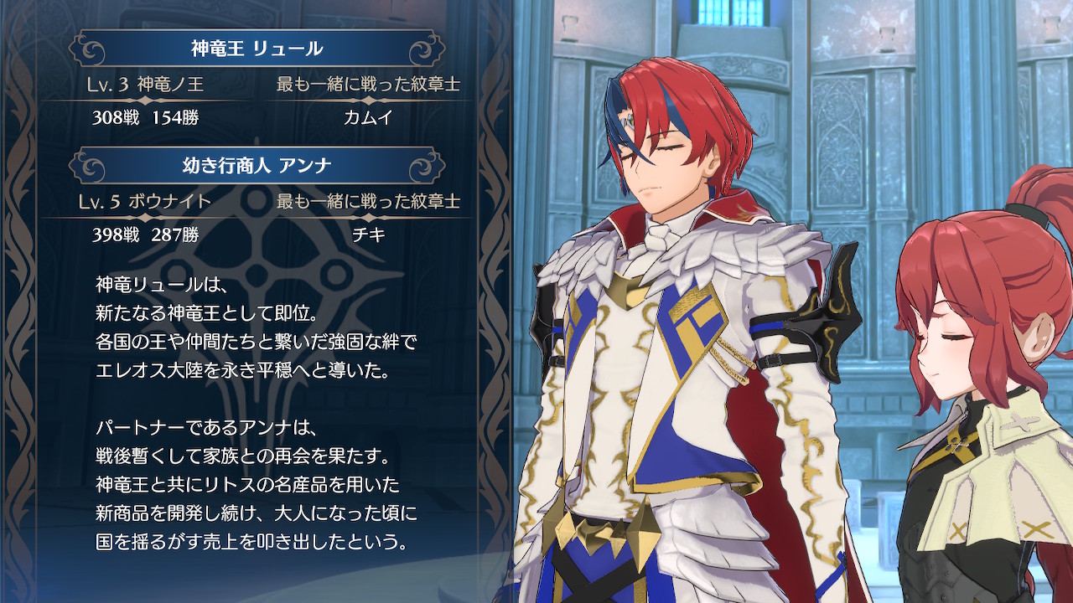Click the paragraph starting パートナーであるアンナは
The width and height of the screenshot is (1073, 603).
[256, 486]
